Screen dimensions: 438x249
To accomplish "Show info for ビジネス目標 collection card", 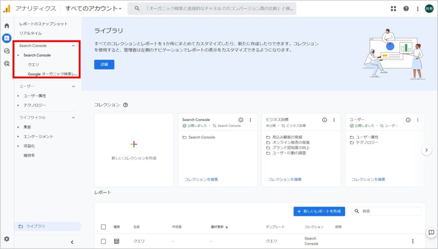I will coord(324,120).
